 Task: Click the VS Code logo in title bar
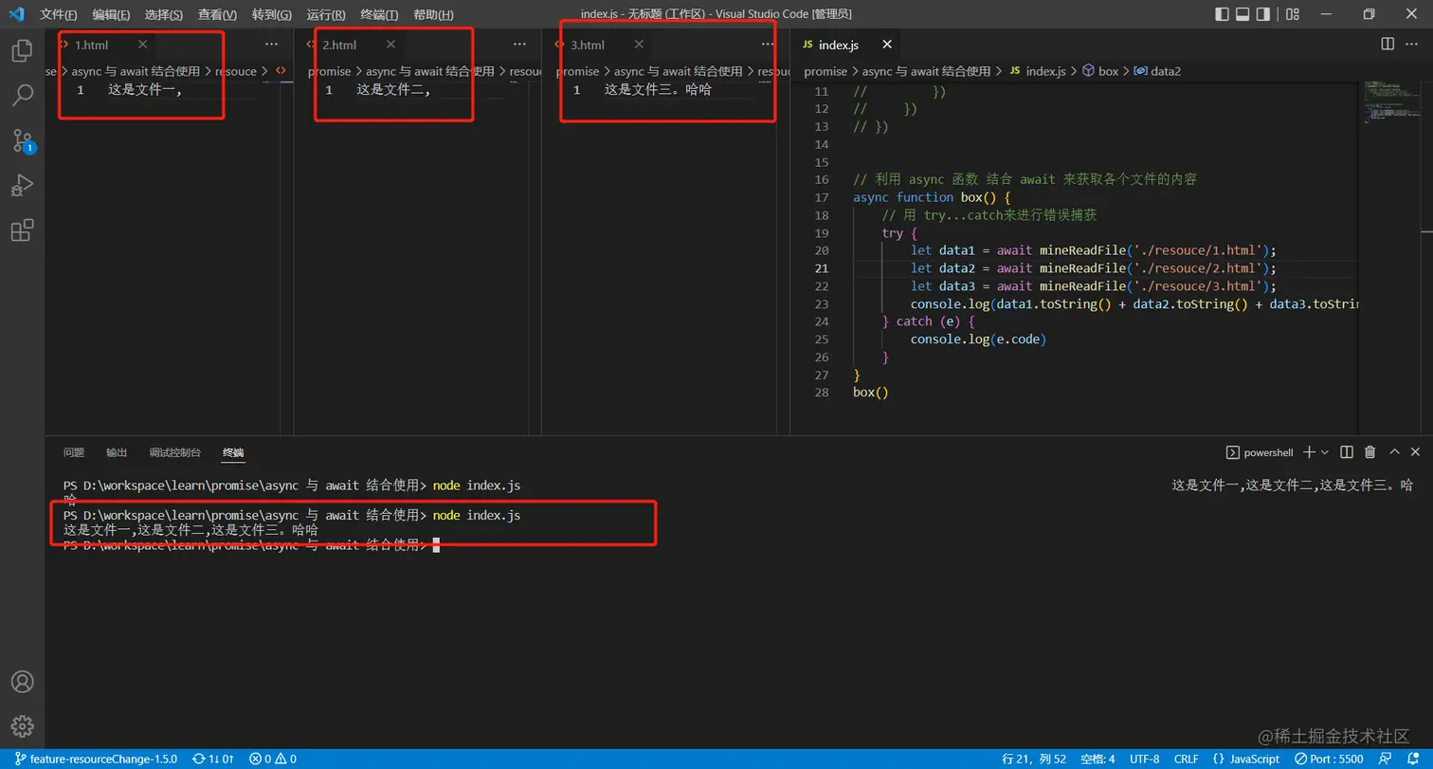(16, 14)
